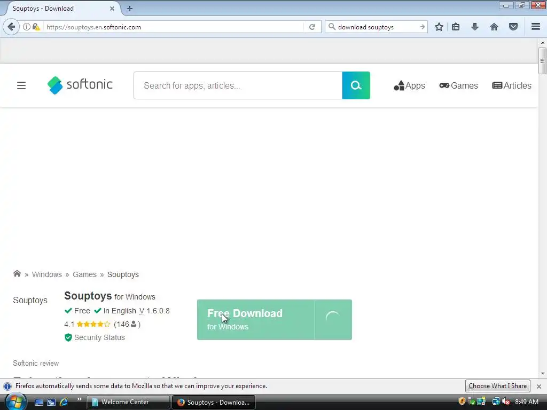This screenshot has height=410, width=547.
Task: Click the star rating row
Action: [x=93, y=324]
